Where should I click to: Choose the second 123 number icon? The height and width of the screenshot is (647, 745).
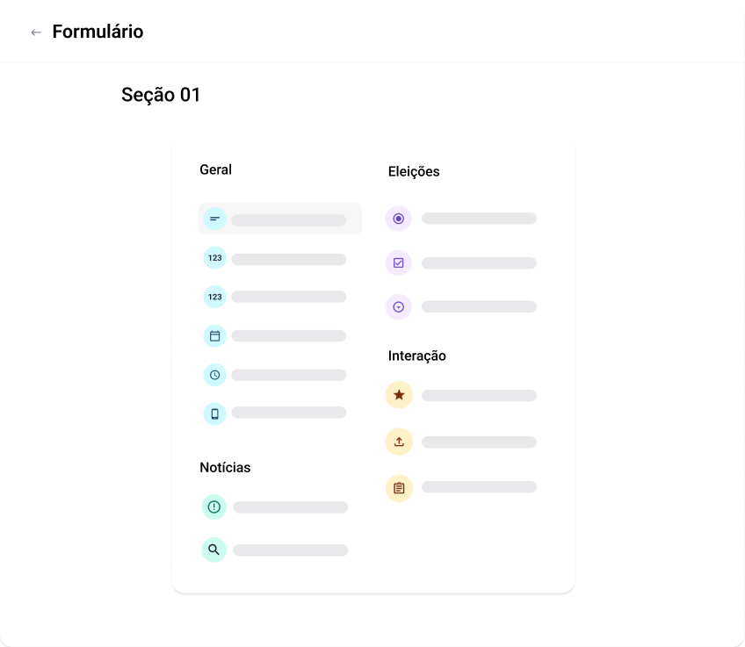[214, 297]
